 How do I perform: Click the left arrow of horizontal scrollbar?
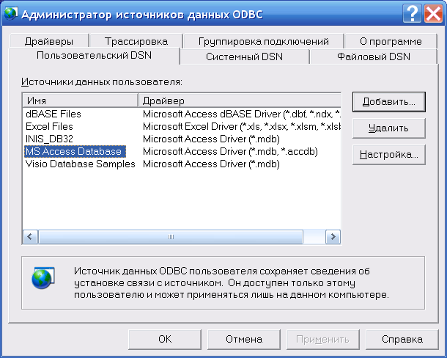coord(30,237)
